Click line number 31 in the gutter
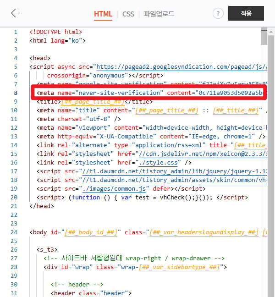This screenshot has height=297, width=275. point(14,293)
